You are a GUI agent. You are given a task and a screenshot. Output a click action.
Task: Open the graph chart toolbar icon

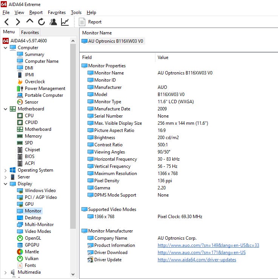65,22
